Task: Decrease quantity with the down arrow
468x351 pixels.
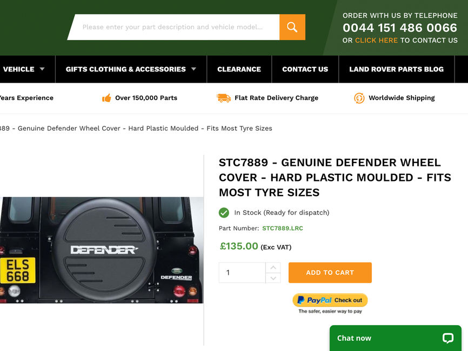Action: (x=273, y=278)
